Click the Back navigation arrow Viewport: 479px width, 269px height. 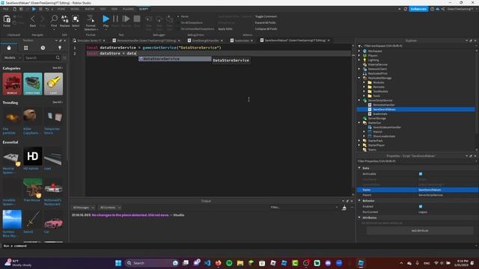33,19
